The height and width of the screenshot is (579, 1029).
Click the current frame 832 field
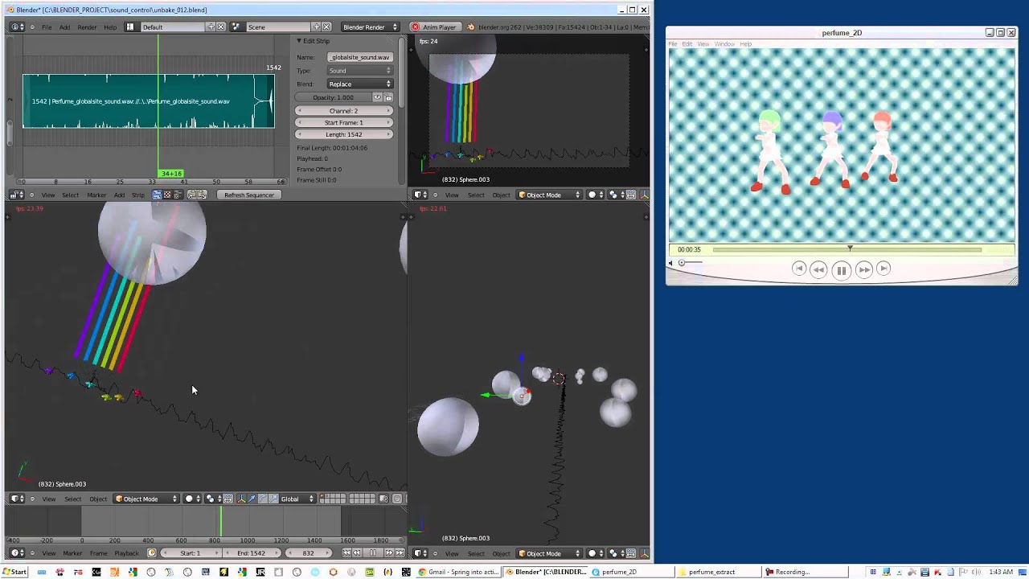click(x=308, y=552)
